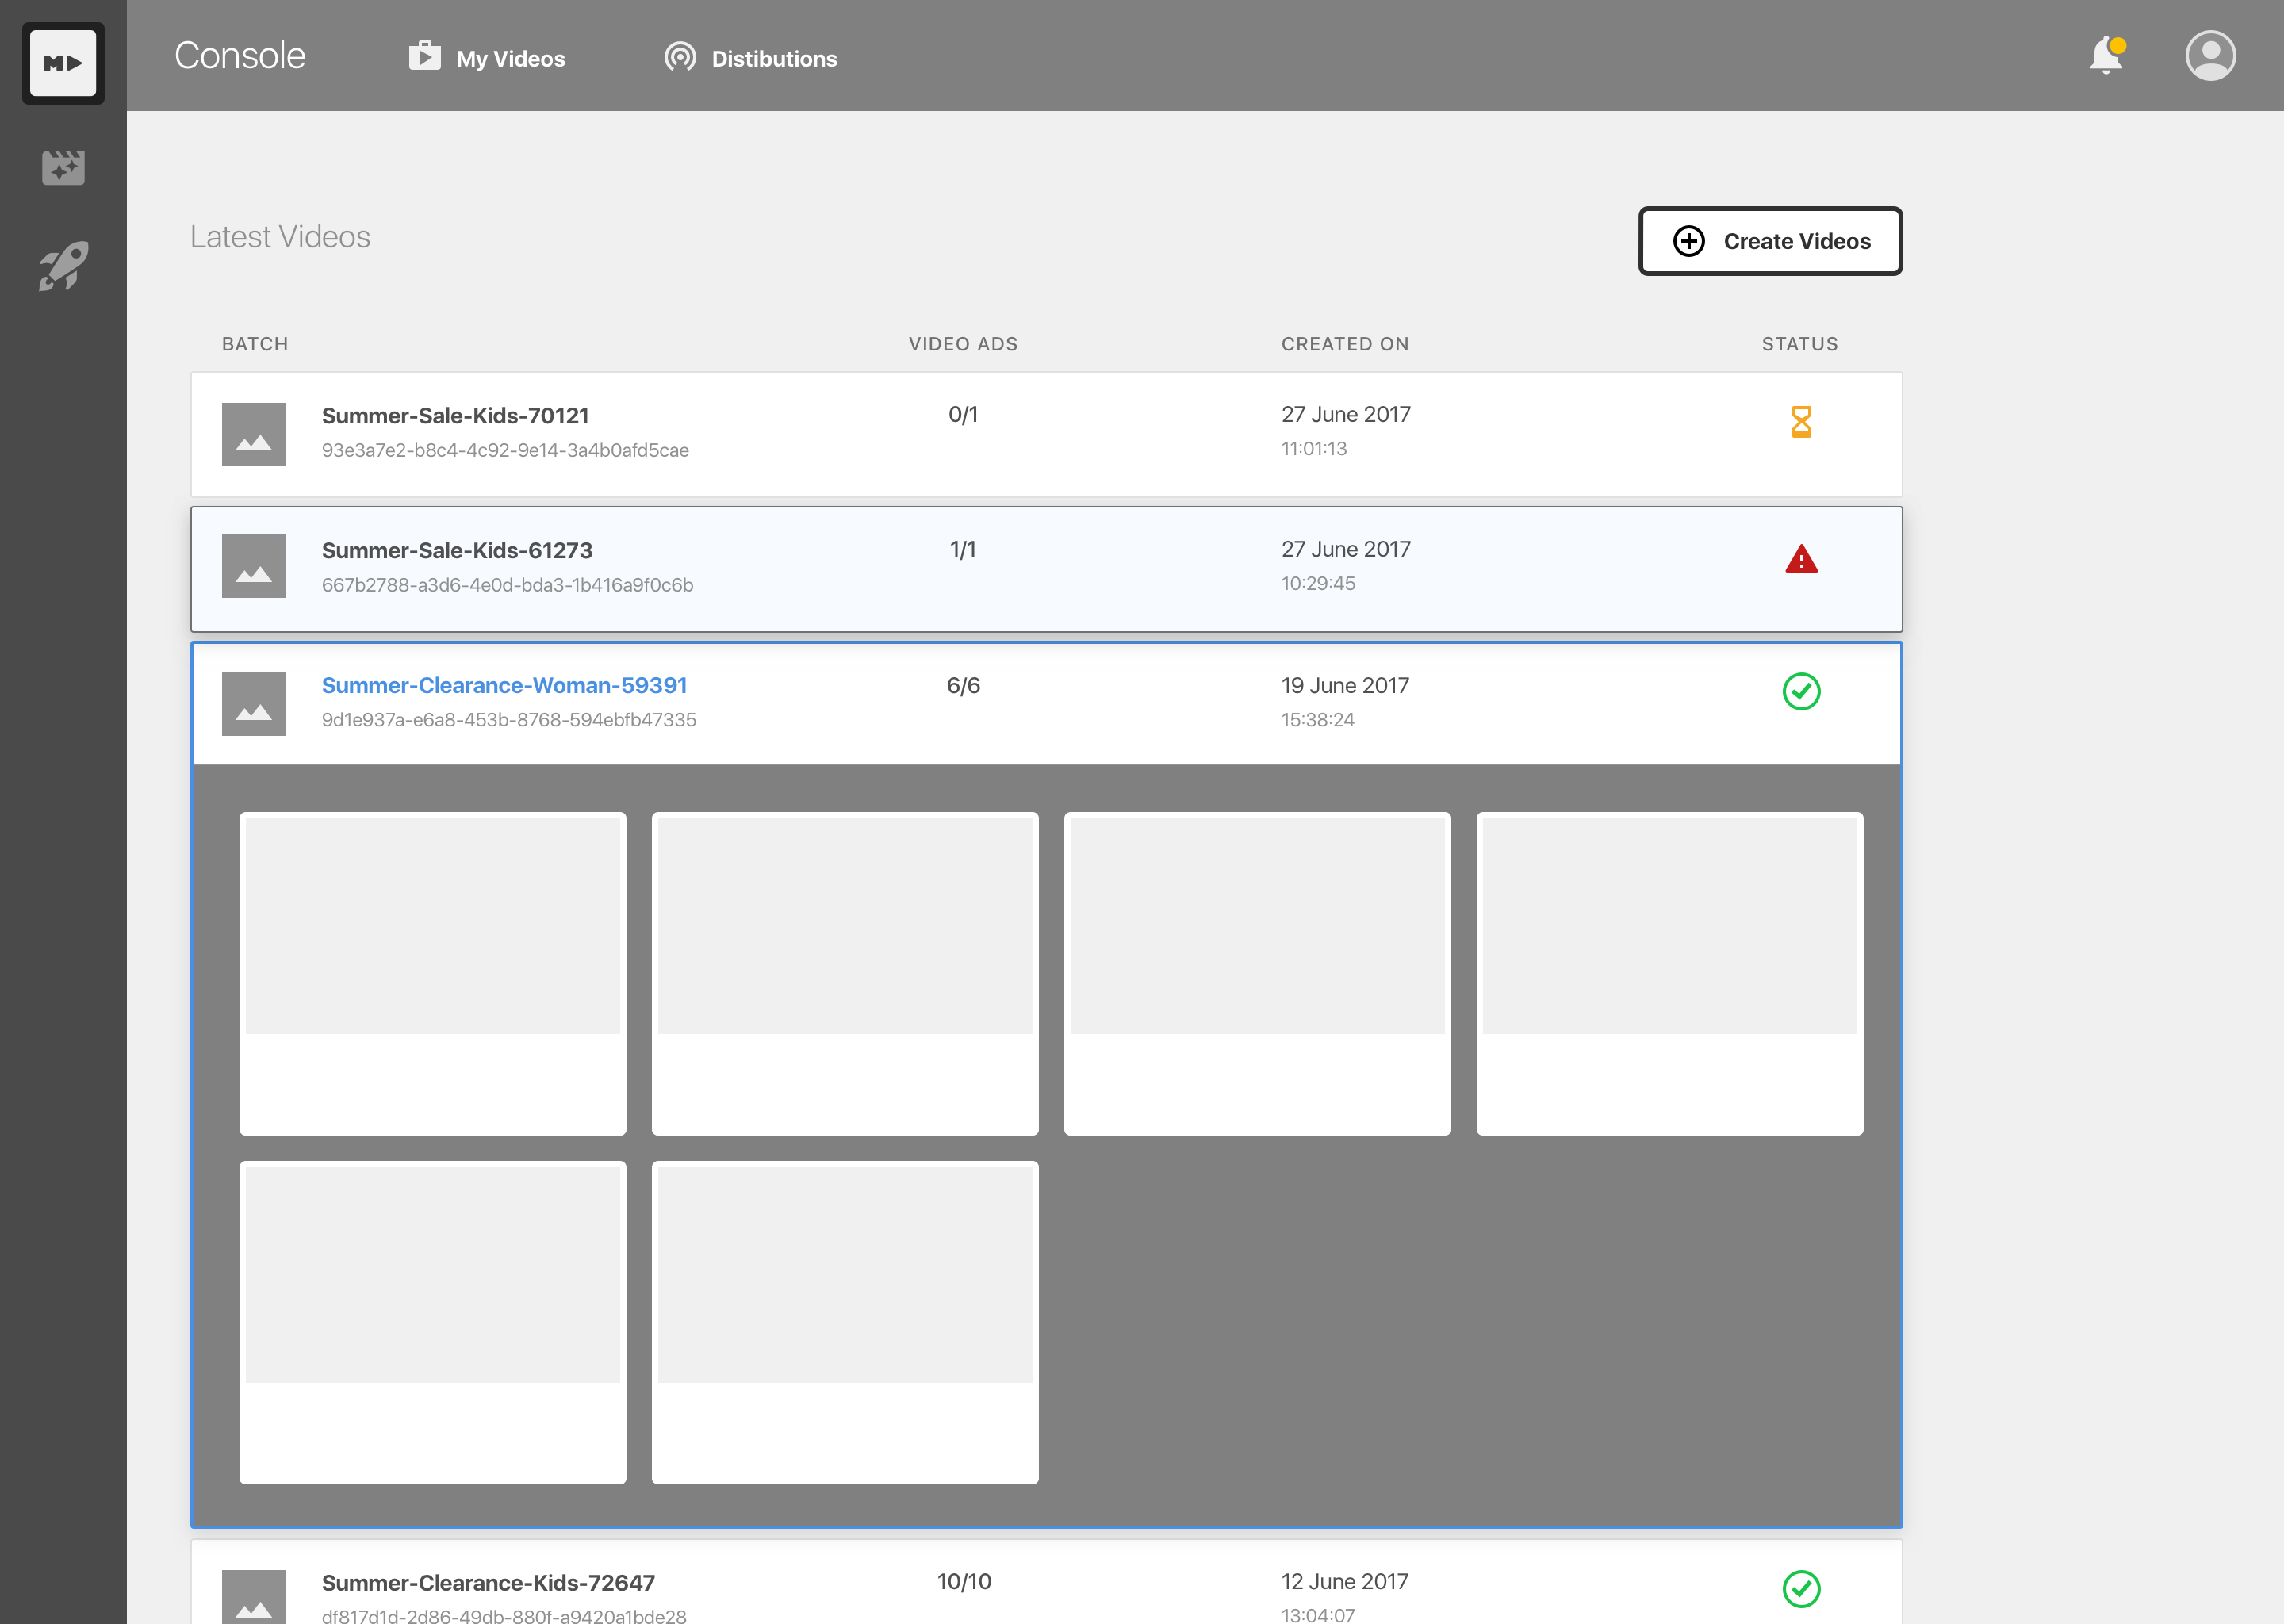Click the MD logo icon in sidebar
2284x1624 pixels.
(63, 63)
